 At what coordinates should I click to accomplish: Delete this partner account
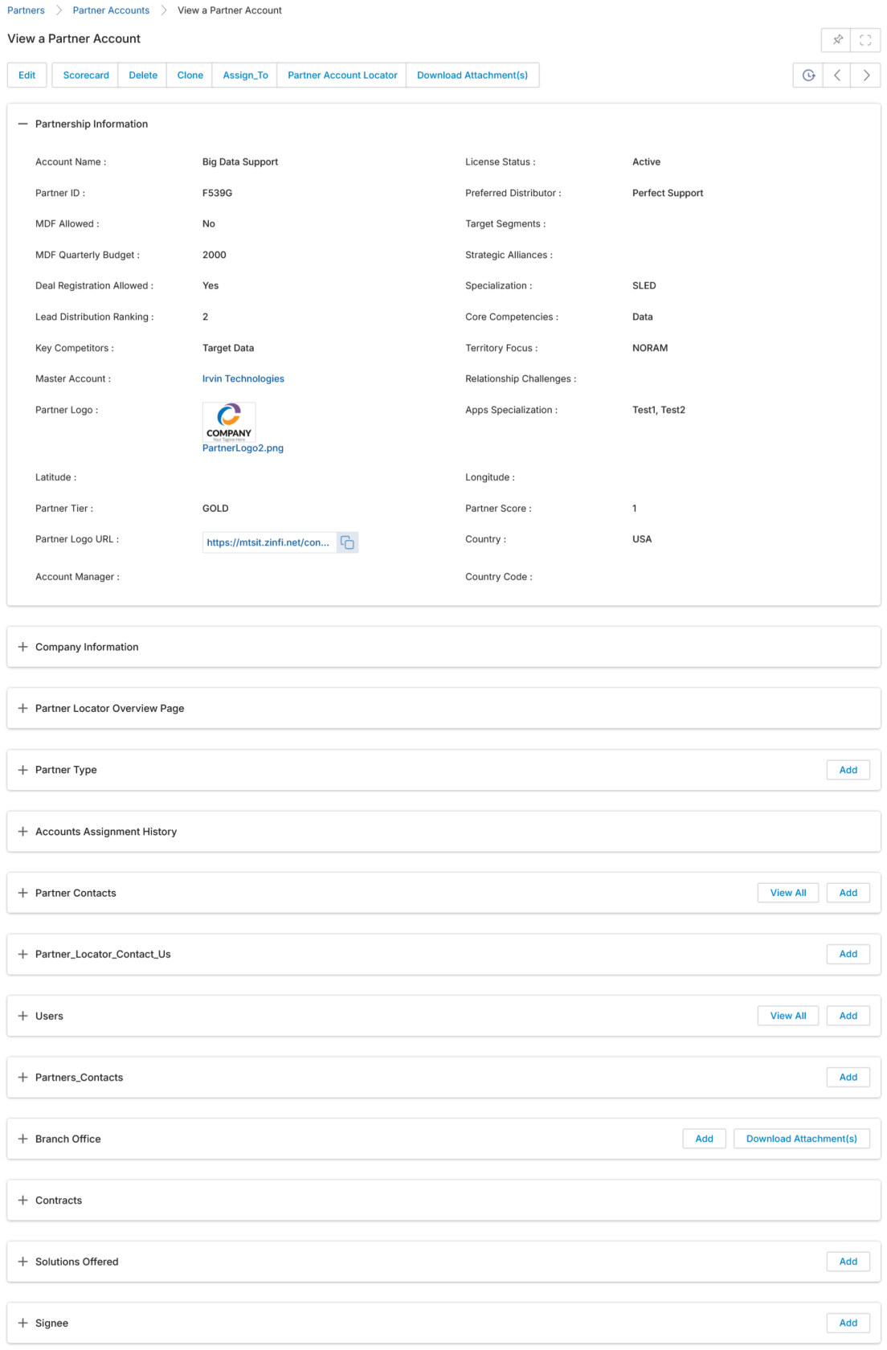143,75
